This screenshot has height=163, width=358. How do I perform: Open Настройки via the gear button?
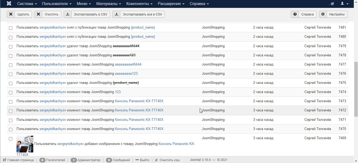pyautogui.click(x=333, y=14)
